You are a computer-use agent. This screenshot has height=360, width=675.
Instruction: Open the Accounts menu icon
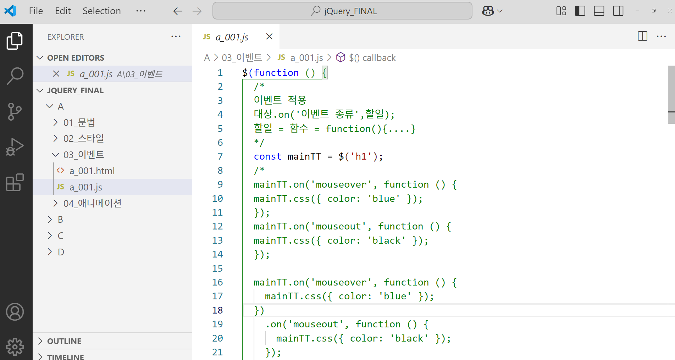(x=15, y=312)
